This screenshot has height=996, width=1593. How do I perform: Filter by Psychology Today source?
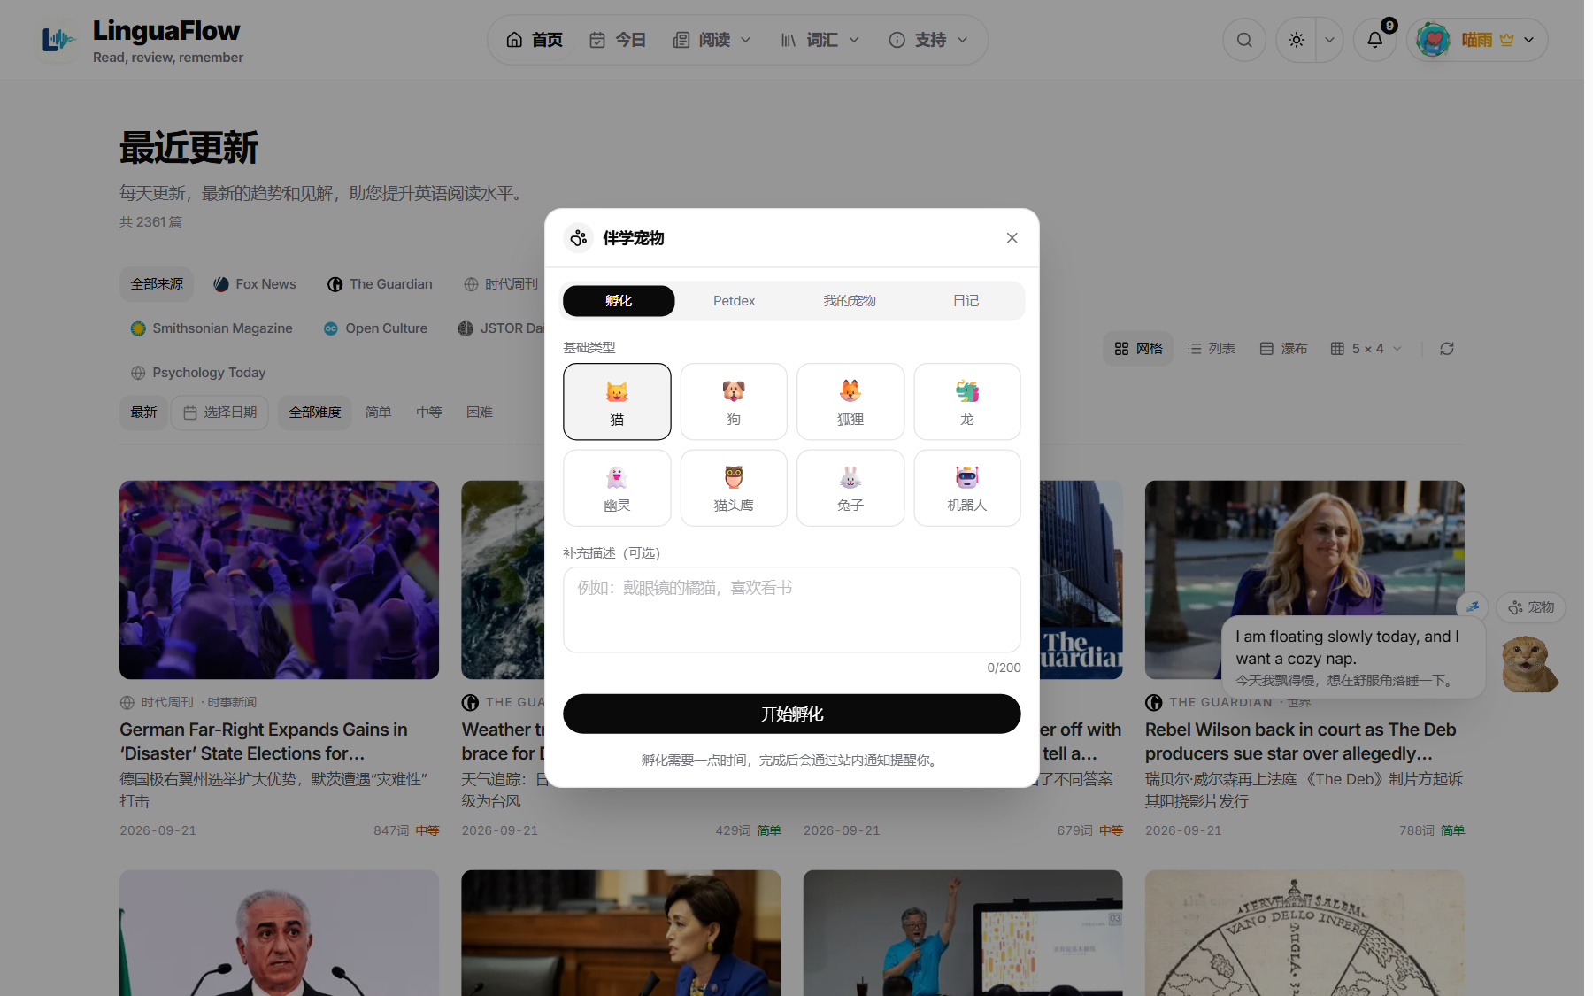pyautogui.click(x=198, y=373)
